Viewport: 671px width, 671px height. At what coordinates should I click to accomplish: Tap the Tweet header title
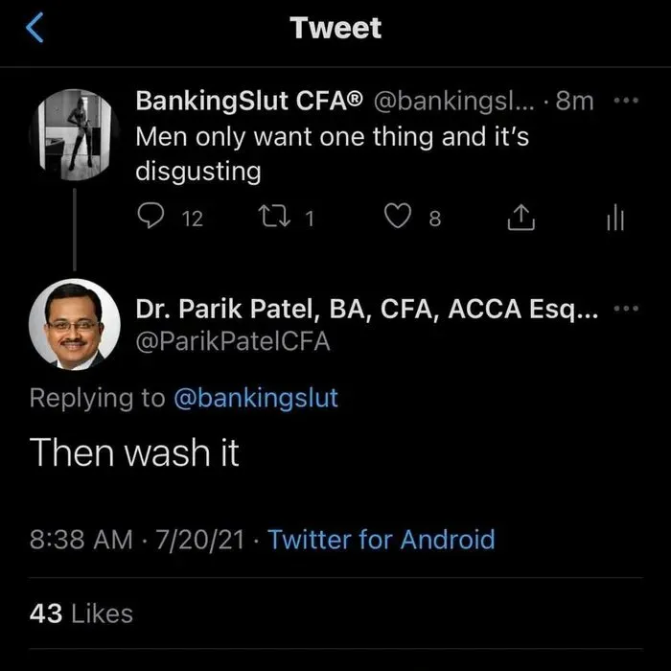[x=335, y=28]
